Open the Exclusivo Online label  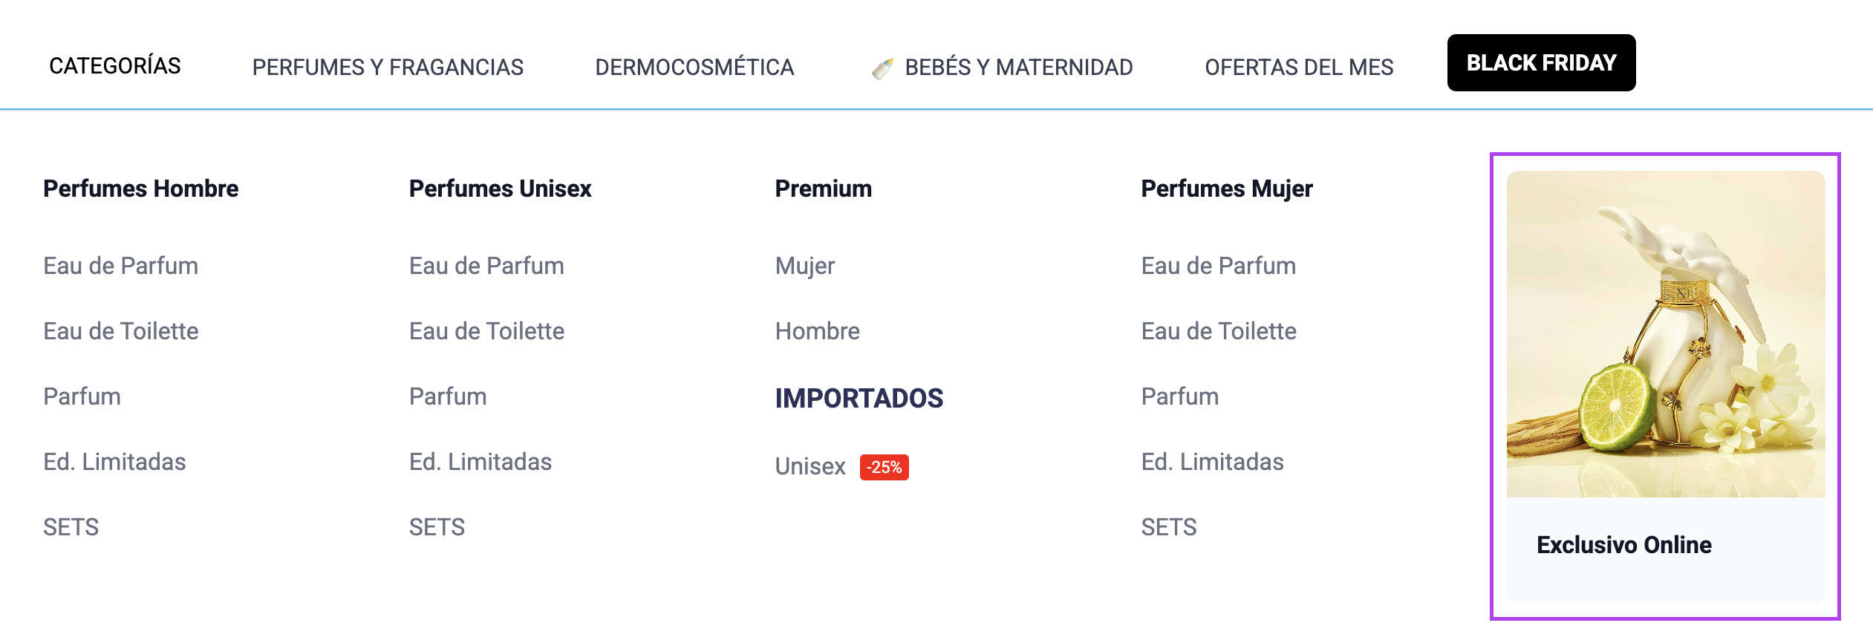coord(1623,545)
